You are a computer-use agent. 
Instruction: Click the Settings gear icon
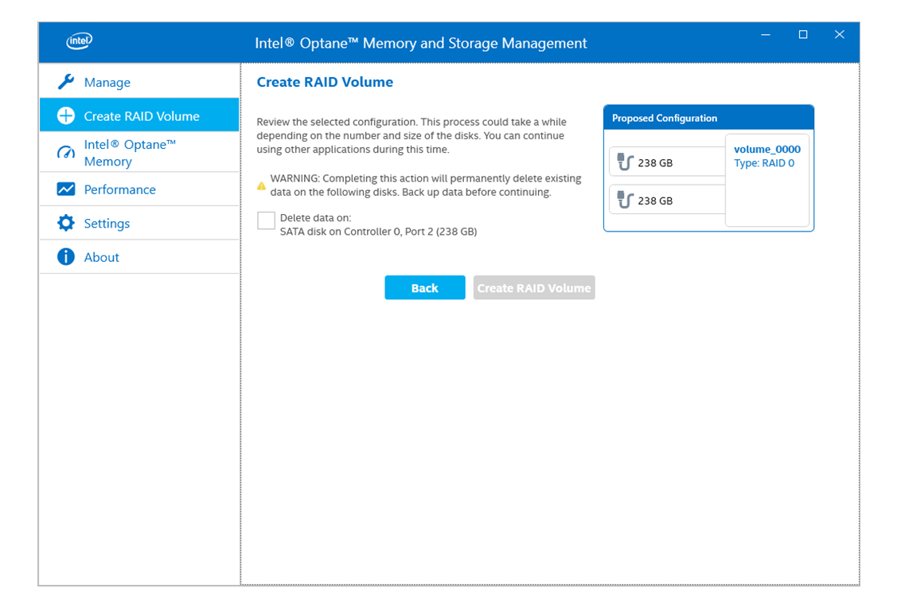[x=66, y=224]
